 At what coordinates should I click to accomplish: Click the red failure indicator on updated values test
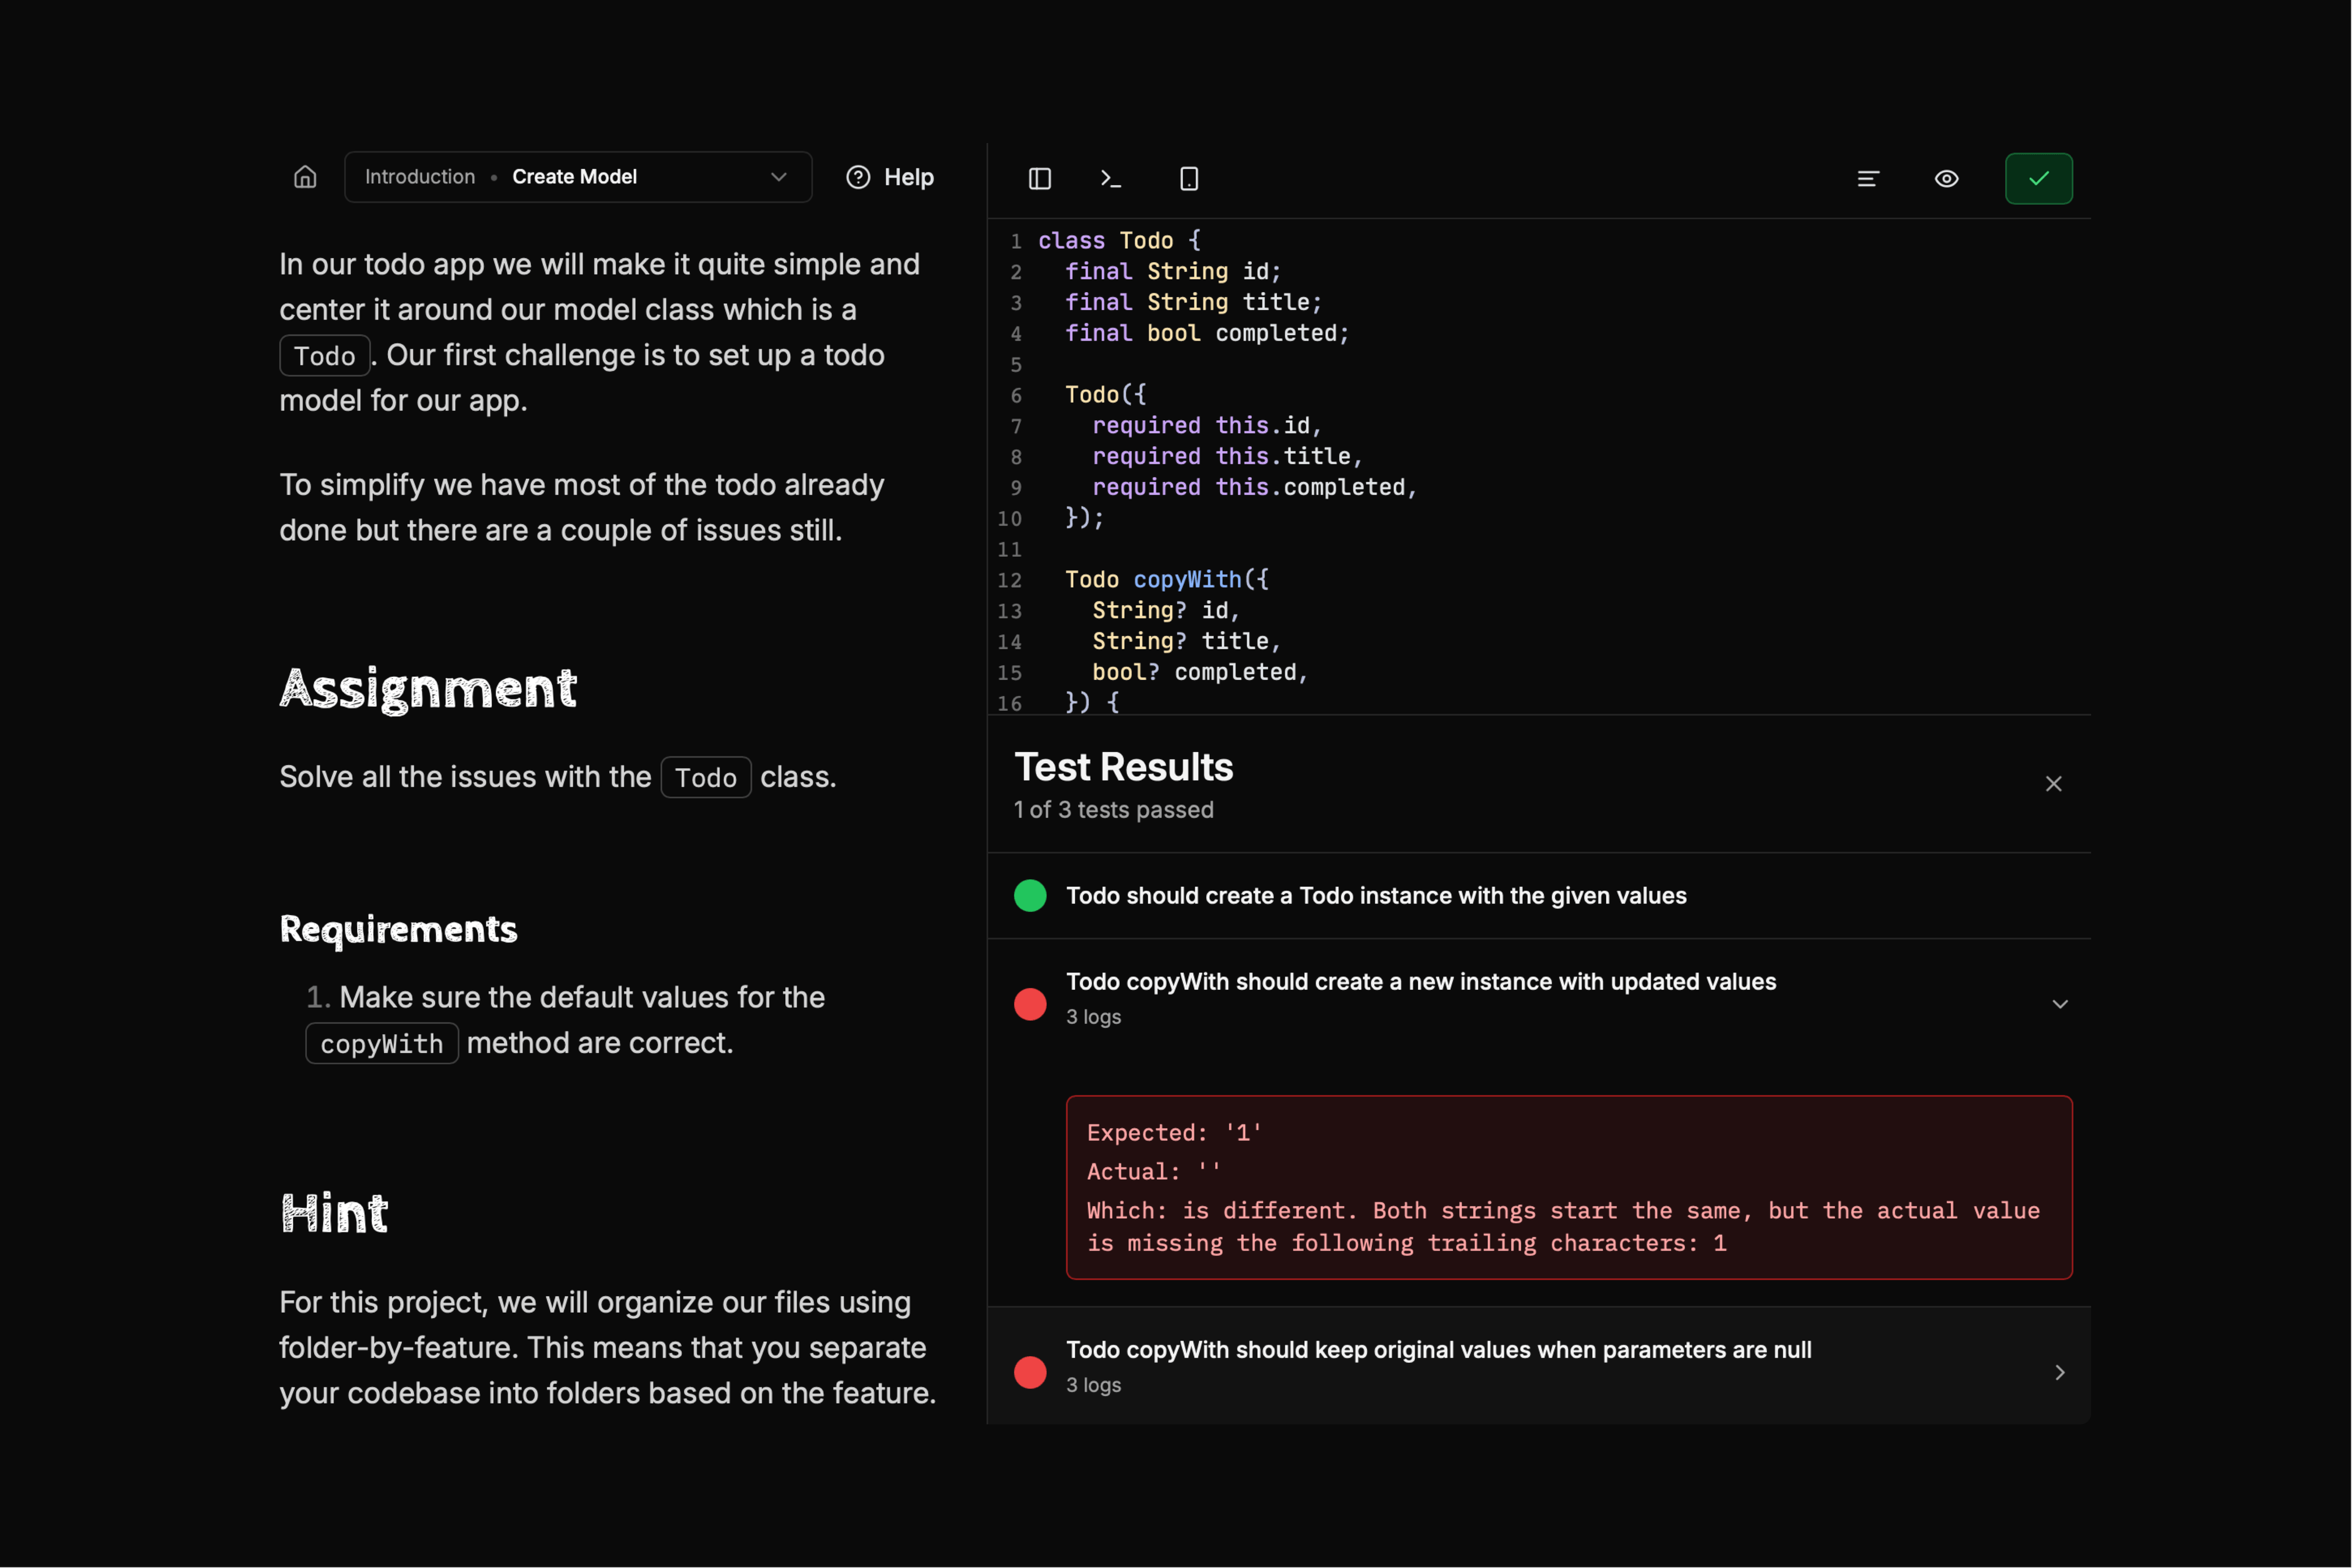pyautogui.click(x=1030, y=1004)
